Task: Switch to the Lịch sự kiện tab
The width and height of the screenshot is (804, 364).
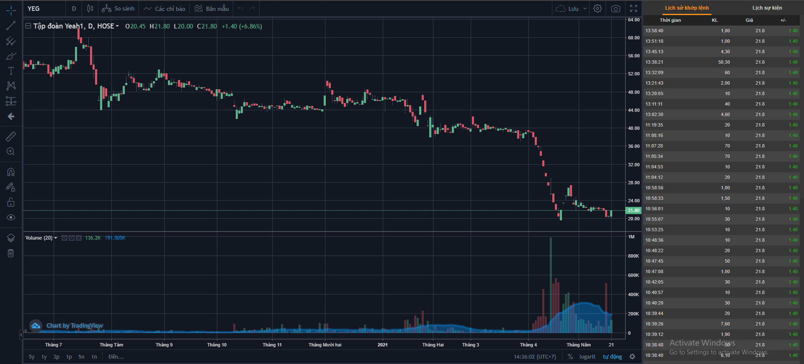Action: 767,8
